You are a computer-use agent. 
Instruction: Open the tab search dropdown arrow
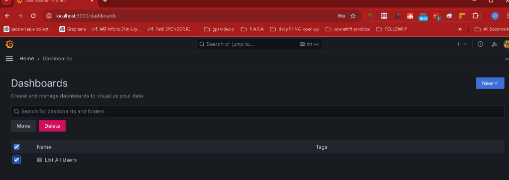[6, 1]
